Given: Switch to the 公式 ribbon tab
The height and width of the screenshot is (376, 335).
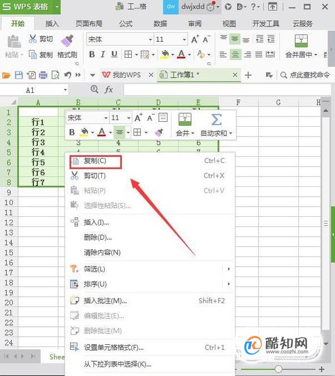Looking at the screenshot, I should point(126,24).
